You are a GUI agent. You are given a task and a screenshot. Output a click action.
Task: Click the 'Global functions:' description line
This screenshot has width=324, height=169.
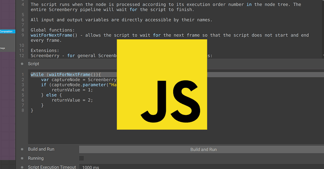click(x=52, y=30)
